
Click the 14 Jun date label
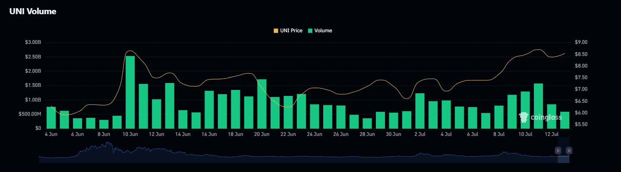click(x=183, y=134)
